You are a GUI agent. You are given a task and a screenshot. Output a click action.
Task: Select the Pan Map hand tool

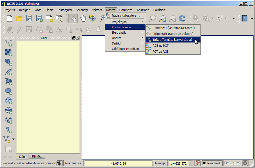[x=83, y=18]
